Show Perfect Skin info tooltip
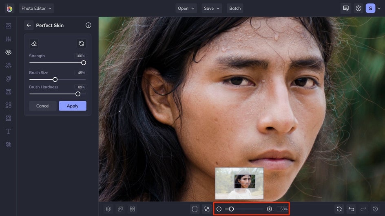 (89, 25)
